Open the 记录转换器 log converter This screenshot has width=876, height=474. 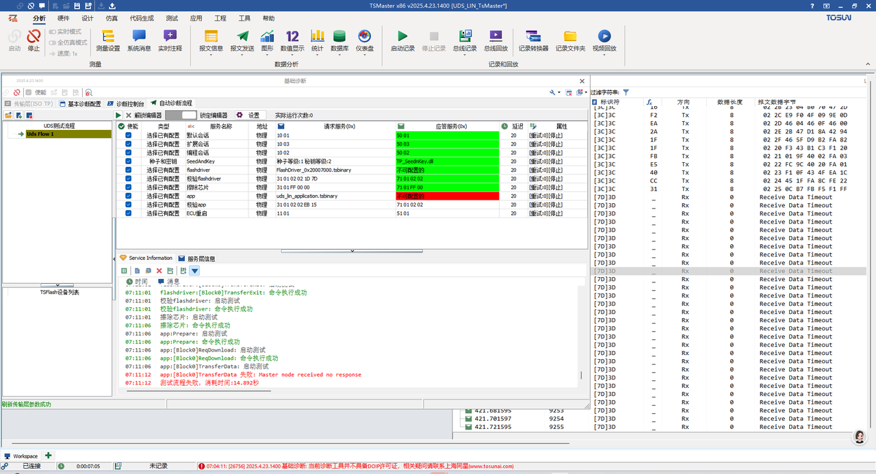point(533,40)
